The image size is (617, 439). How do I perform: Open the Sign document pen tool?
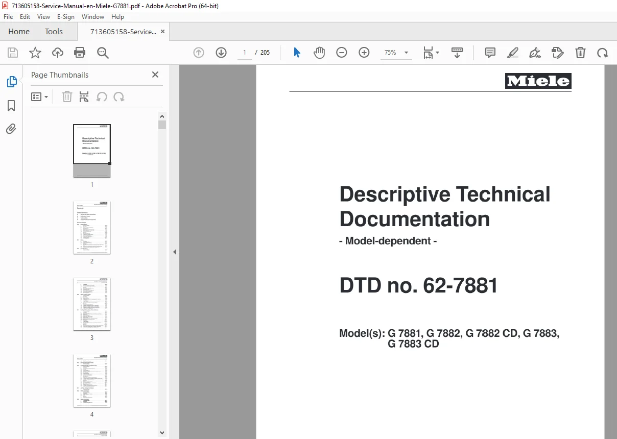(x=535, y=53)
